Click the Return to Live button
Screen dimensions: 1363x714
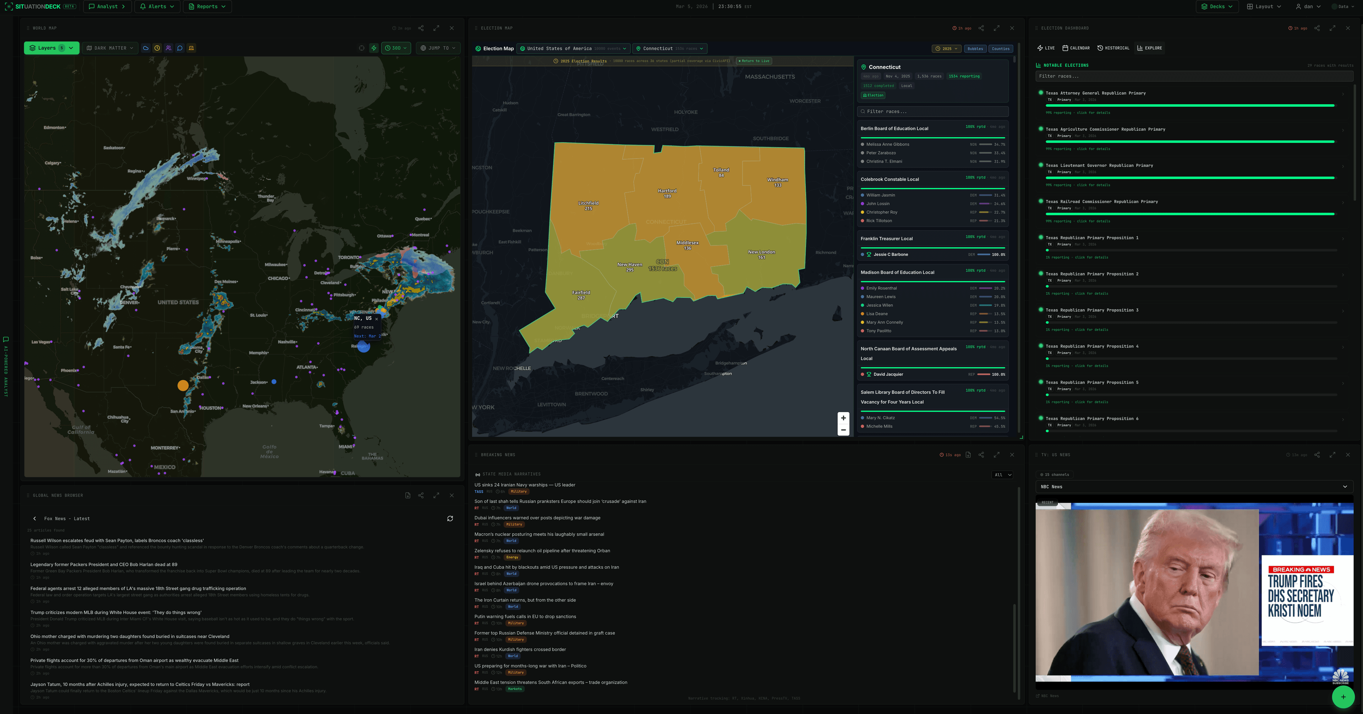(754, 61)
